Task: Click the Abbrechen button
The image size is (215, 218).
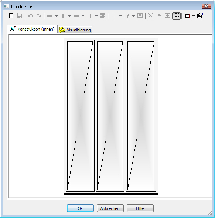Action: (110, 208)
